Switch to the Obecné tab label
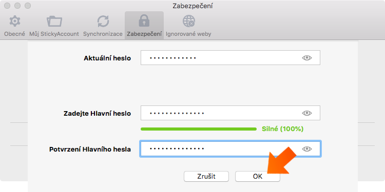The height and width of the screenshot is (192, 385). (15, 34)
